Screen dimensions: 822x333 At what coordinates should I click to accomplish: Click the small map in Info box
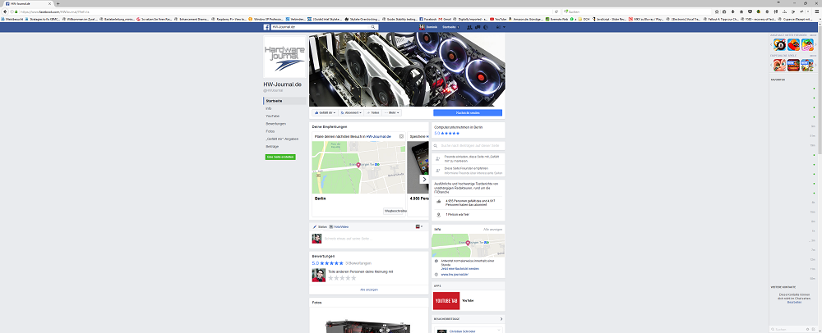(x=469, y=245)
